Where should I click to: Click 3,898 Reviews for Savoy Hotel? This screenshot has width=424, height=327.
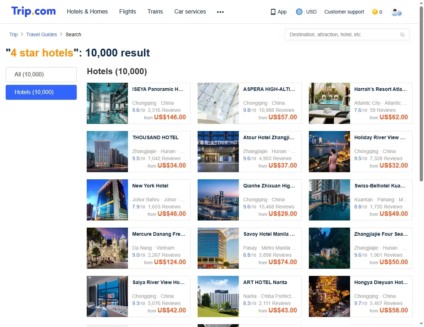[275, 255]
